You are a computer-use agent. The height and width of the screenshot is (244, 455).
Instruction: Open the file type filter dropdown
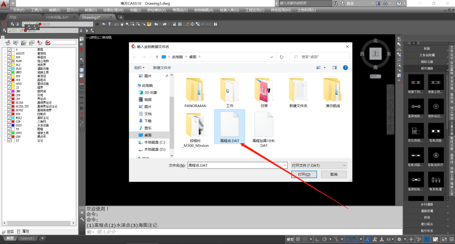[x=319, y=165]
